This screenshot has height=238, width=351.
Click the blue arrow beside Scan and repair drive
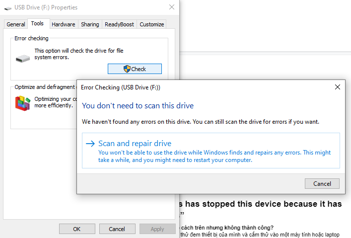[x=90, y=144]
